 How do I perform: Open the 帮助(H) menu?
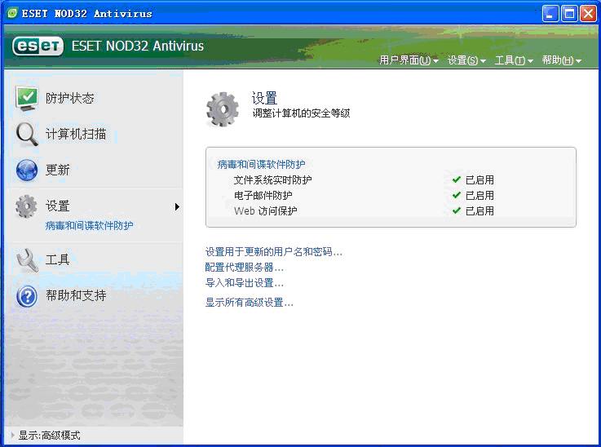coord(562,60)
